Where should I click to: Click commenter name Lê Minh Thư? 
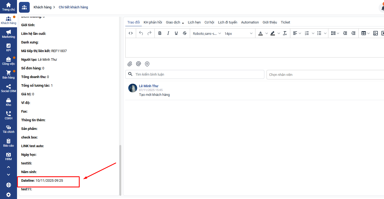click(x=149, y=86)
